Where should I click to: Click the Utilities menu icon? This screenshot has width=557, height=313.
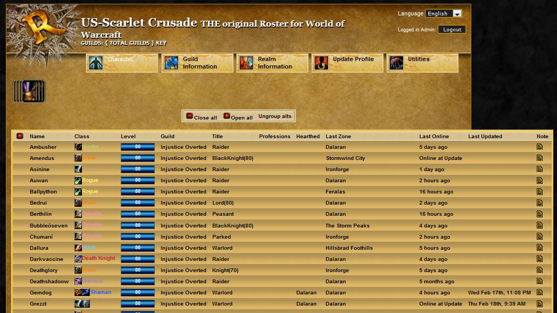coord(396,63)
